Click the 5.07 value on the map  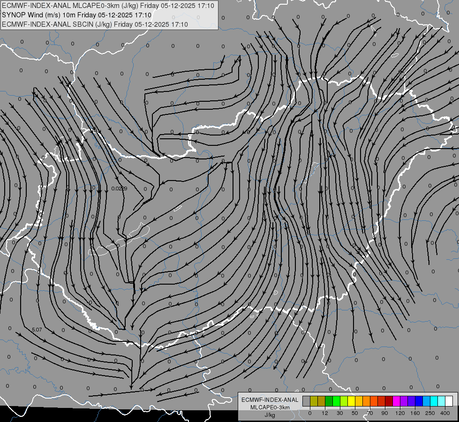pyautogui.click(x=37, y=330)
